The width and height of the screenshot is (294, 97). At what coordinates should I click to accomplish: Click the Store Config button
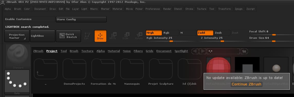point(81,19)
